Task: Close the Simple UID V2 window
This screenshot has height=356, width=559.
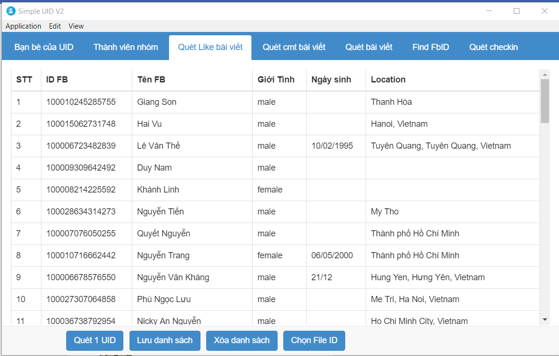Action: (544, 11)
